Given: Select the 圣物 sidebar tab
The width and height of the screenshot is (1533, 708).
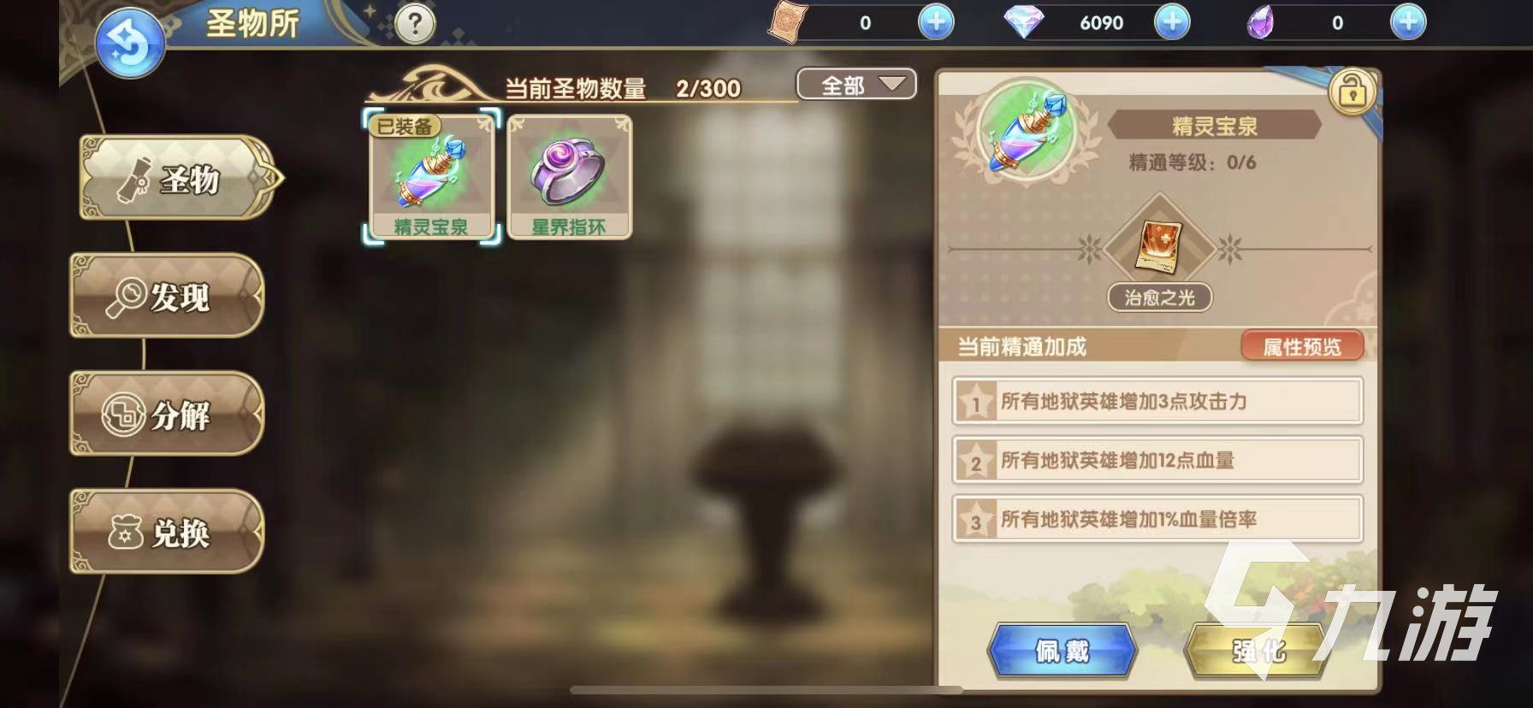Looking at the screenshot, I should [178, 178].
